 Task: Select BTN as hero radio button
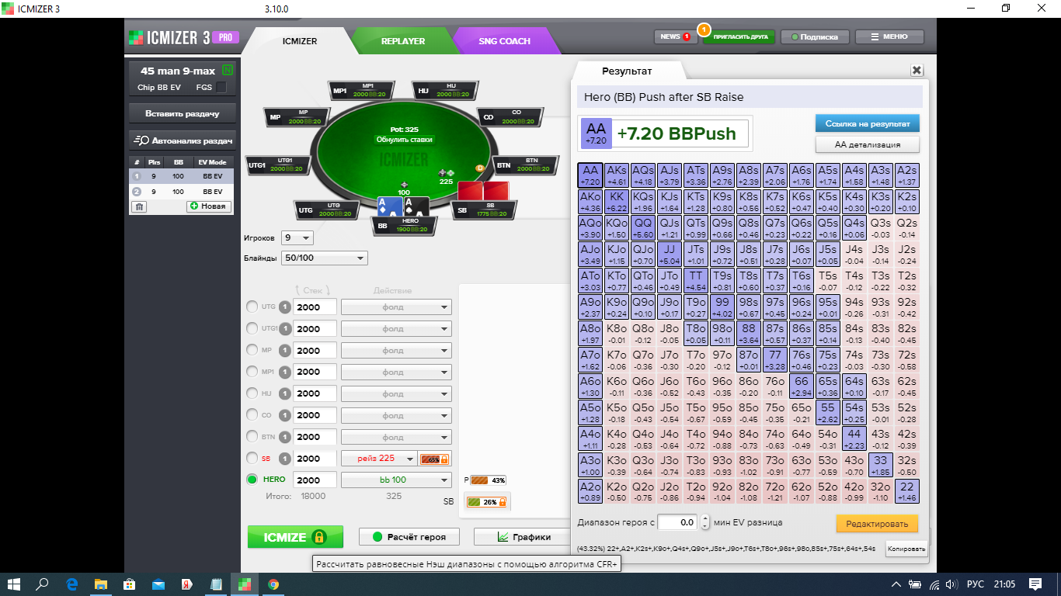(252, 437)
